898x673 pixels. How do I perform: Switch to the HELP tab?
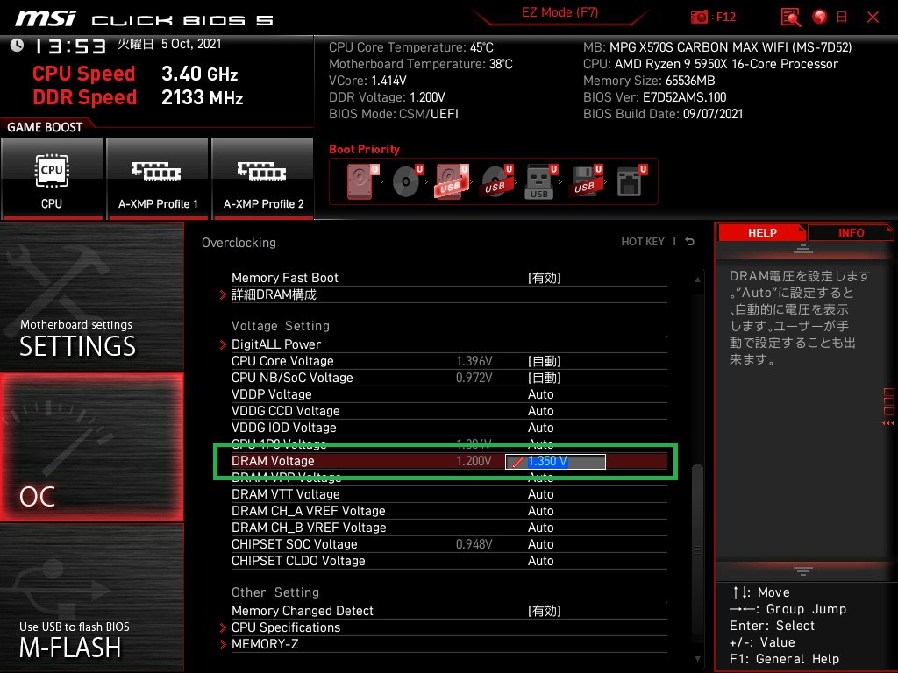(x=762, y=233)
